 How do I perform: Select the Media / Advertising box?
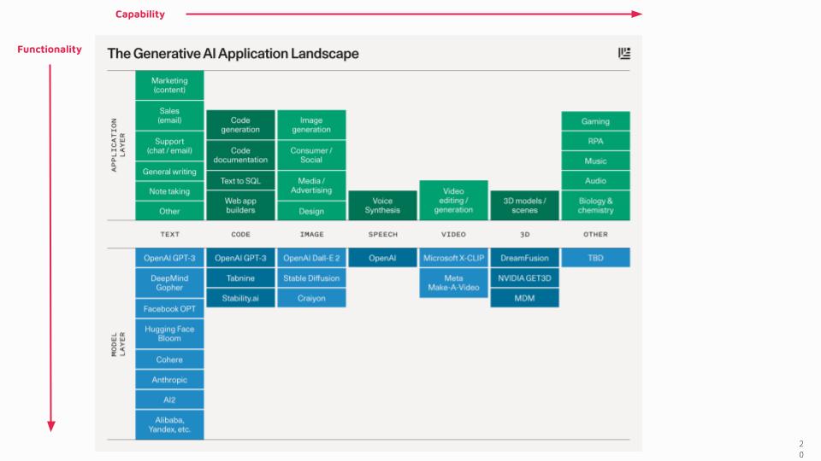click(x=311, y=185)
